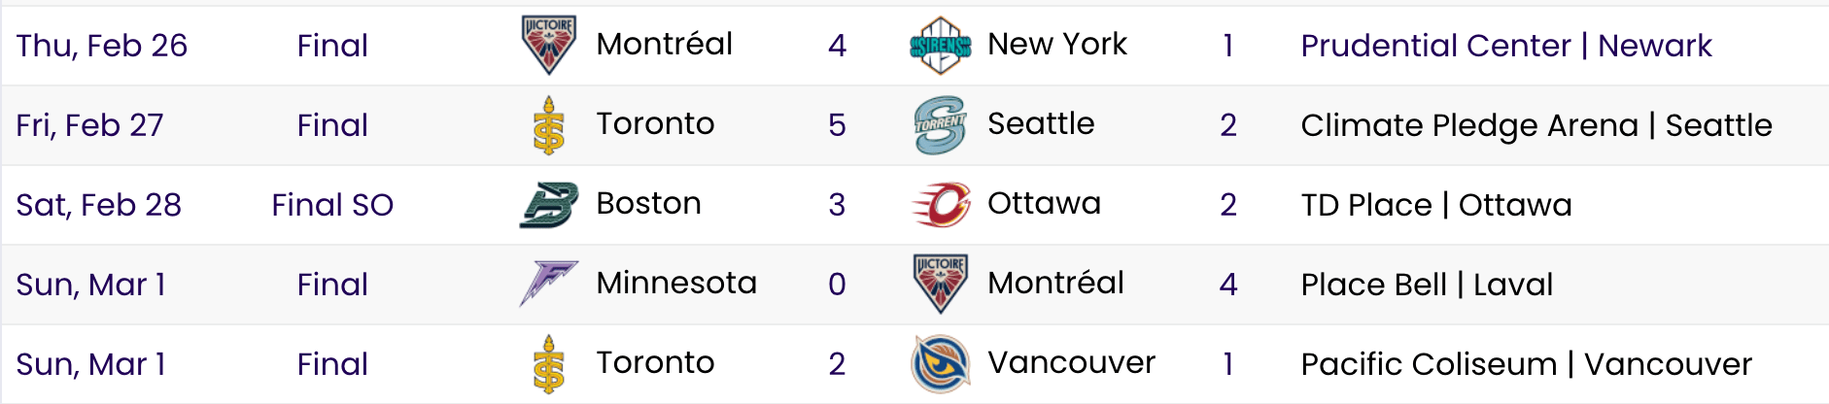Click the Seattle Torrent logo
This screenshot has width=1829, height=404.
coord(940,125)
